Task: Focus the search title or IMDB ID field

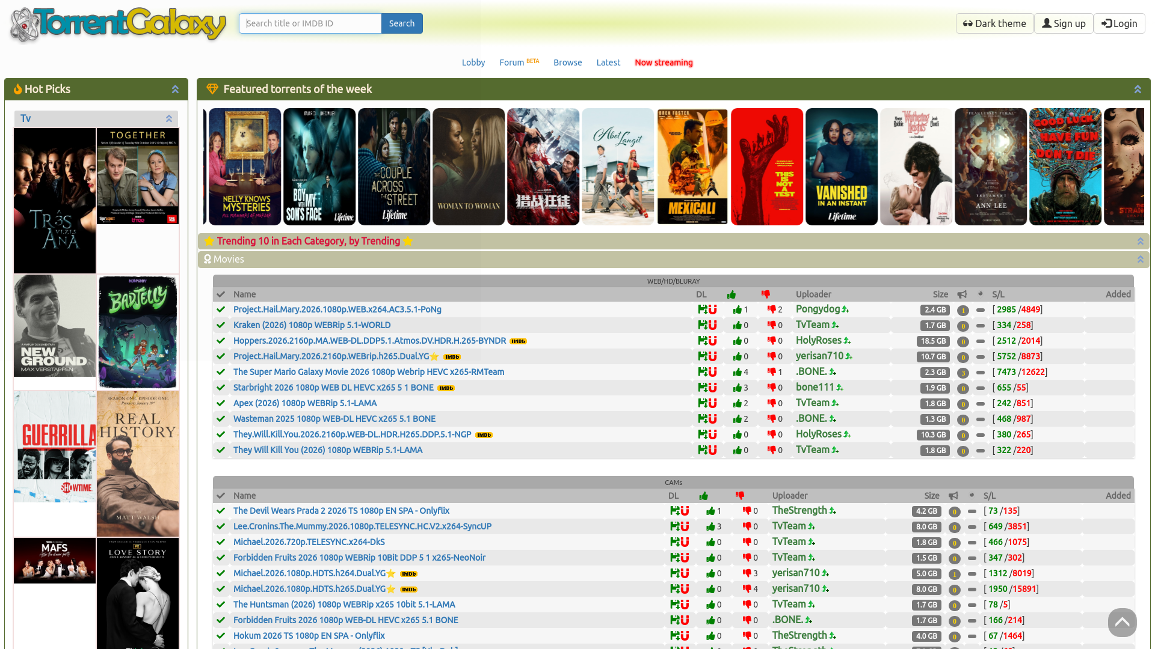Action: coord(310,23)
